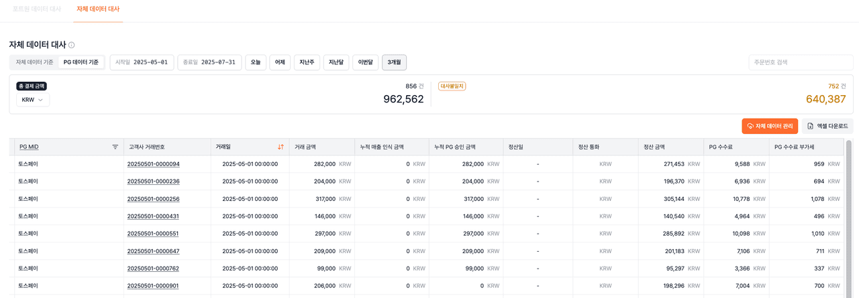Click the vertical table scrollbar
Image resolution: width=859 pixels, height=298 pixels.
click(849, 214)
